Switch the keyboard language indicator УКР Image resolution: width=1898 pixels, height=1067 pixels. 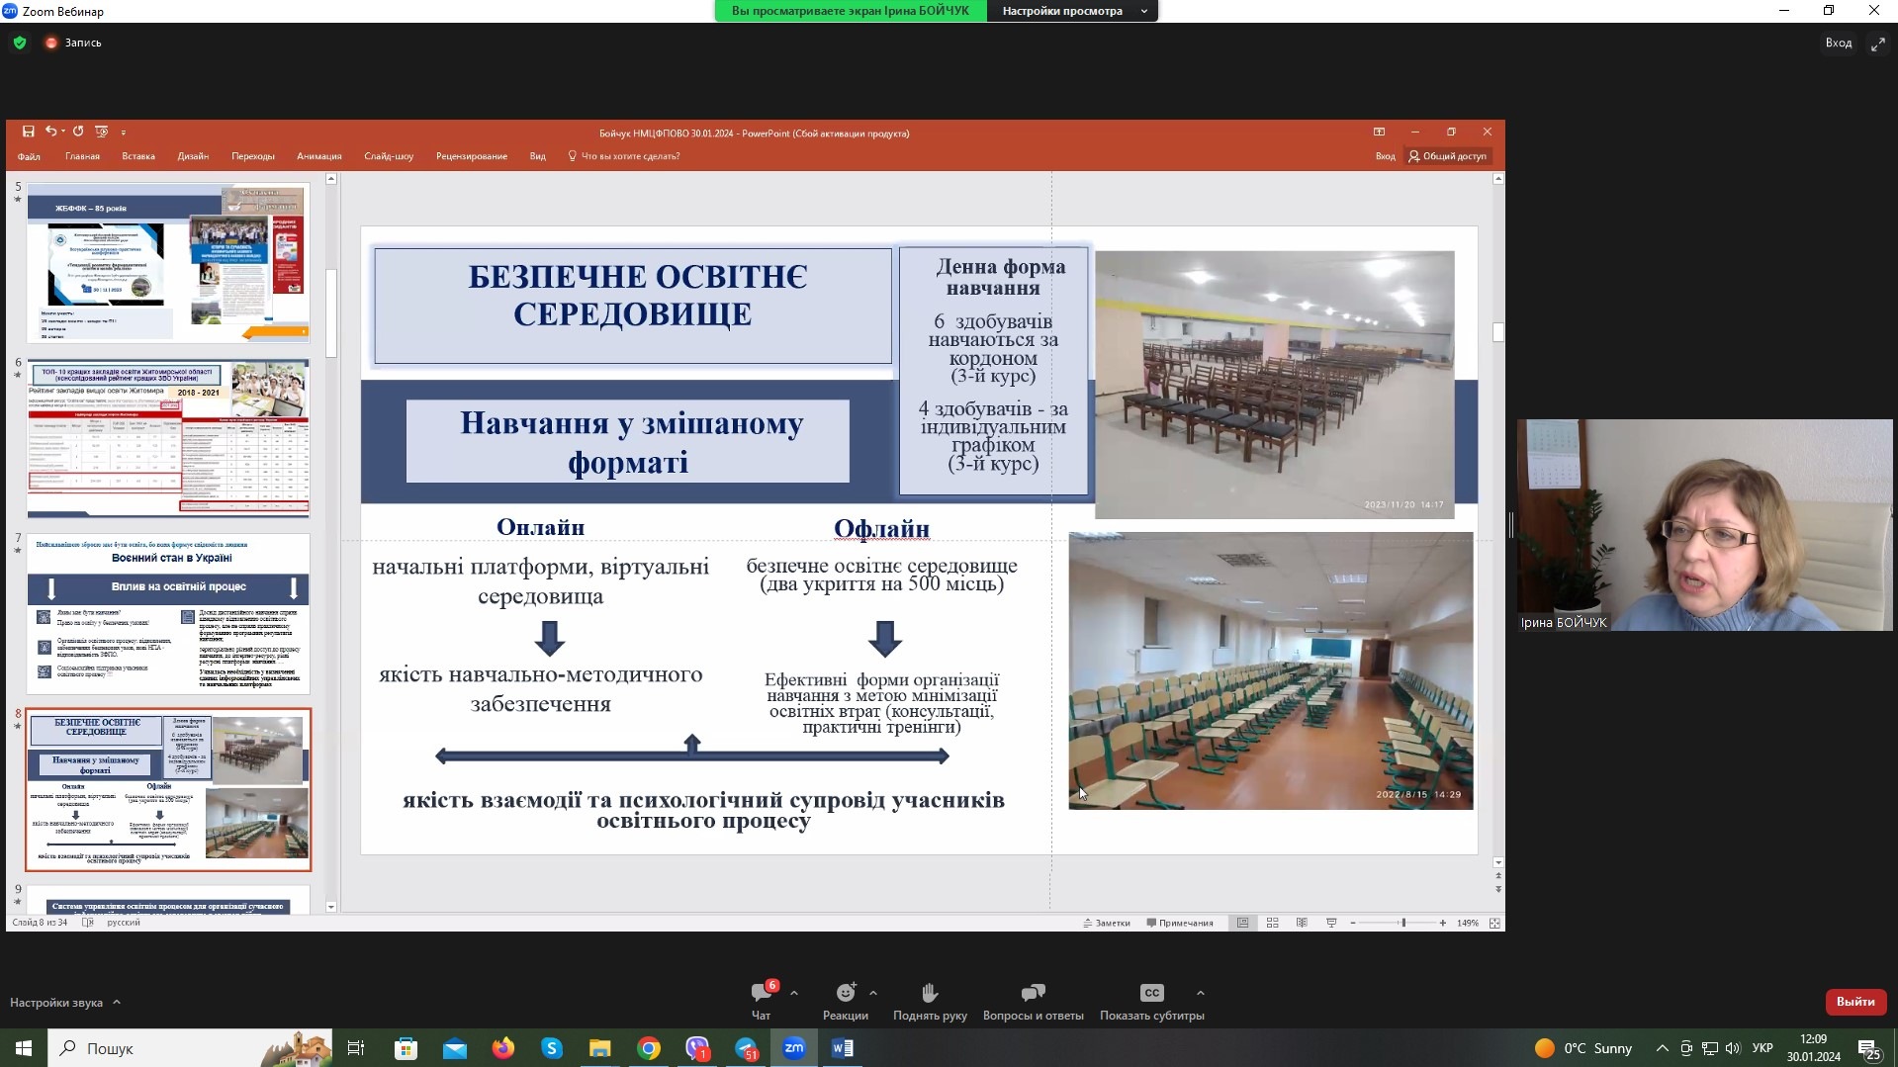(1762, 1048)
